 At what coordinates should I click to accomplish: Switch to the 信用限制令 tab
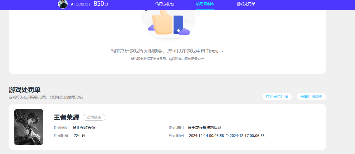(205, 4)
